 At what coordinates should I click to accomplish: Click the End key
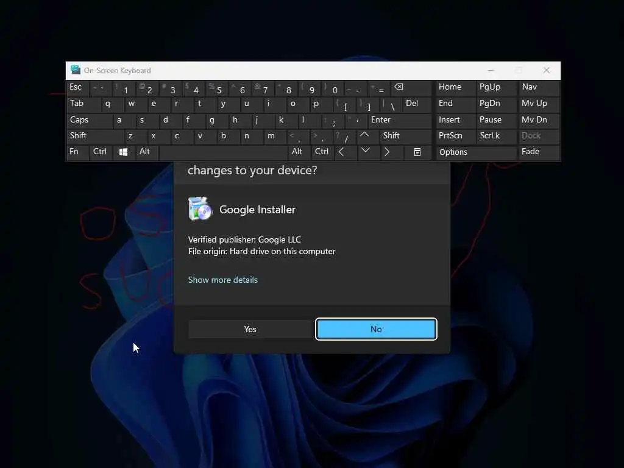456,104
